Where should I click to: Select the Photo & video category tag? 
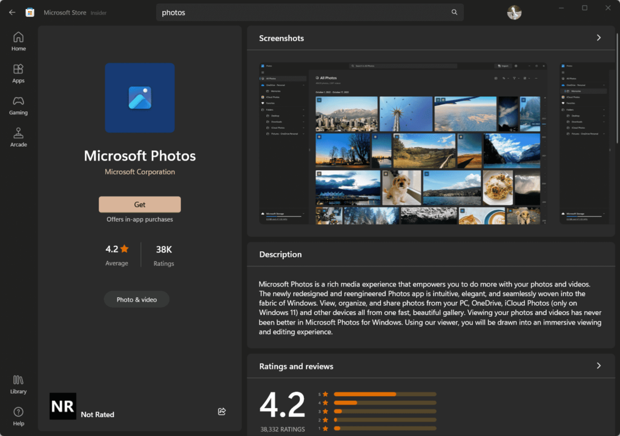[x=136, y=300]
